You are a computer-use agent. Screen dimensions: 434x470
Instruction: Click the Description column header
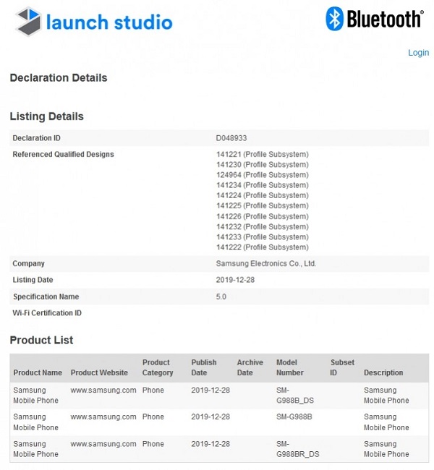point(383,372)
